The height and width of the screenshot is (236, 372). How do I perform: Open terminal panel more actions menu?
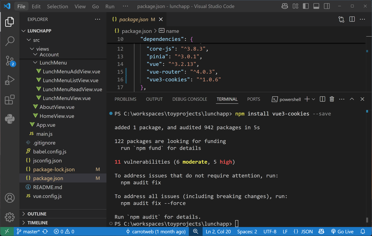[x=342, y=99]
